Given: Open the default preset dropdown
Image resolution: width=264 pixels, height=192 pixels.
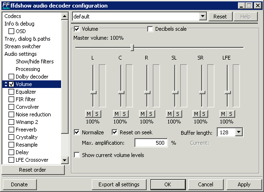Looking at the screenshot, I should pos(202,17).
